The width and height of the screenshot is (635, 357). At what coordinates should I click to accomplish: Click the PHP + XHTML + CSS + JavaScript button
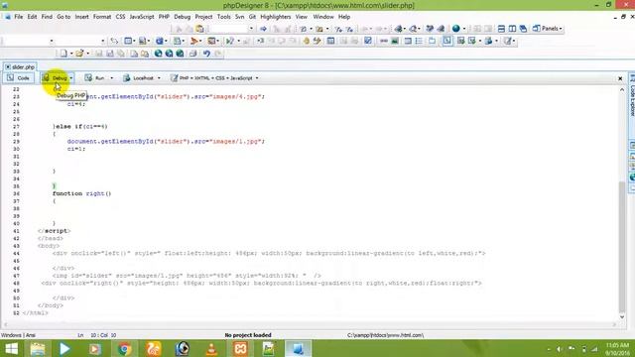tap(211, 77)
